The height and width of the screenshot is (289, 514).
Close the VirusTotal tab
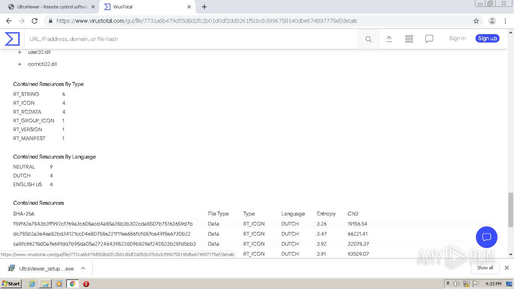(189, 7)
